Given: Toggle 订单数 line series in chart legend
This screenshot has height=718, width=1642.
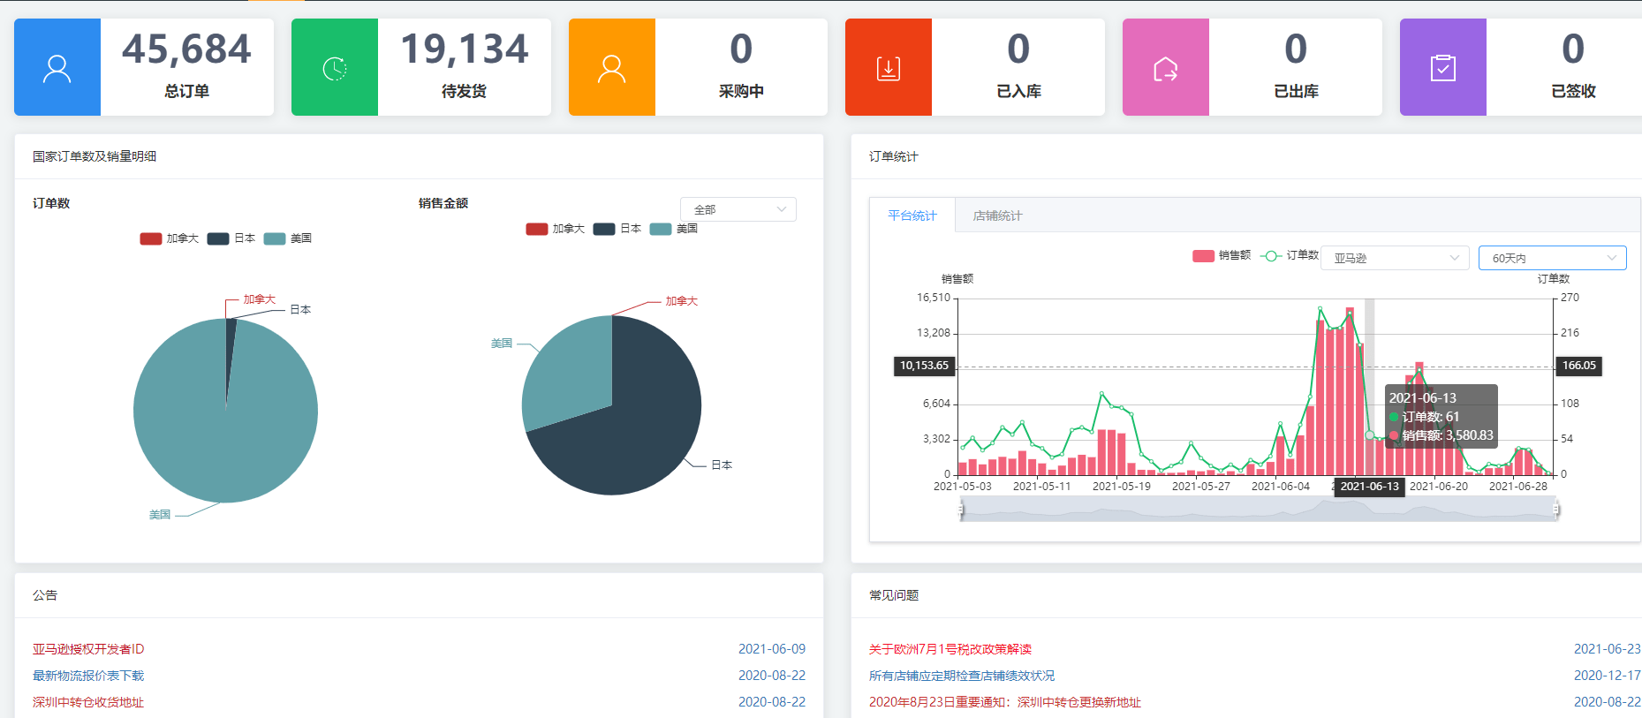Looking at the screenshot, I should point(1289,256).
